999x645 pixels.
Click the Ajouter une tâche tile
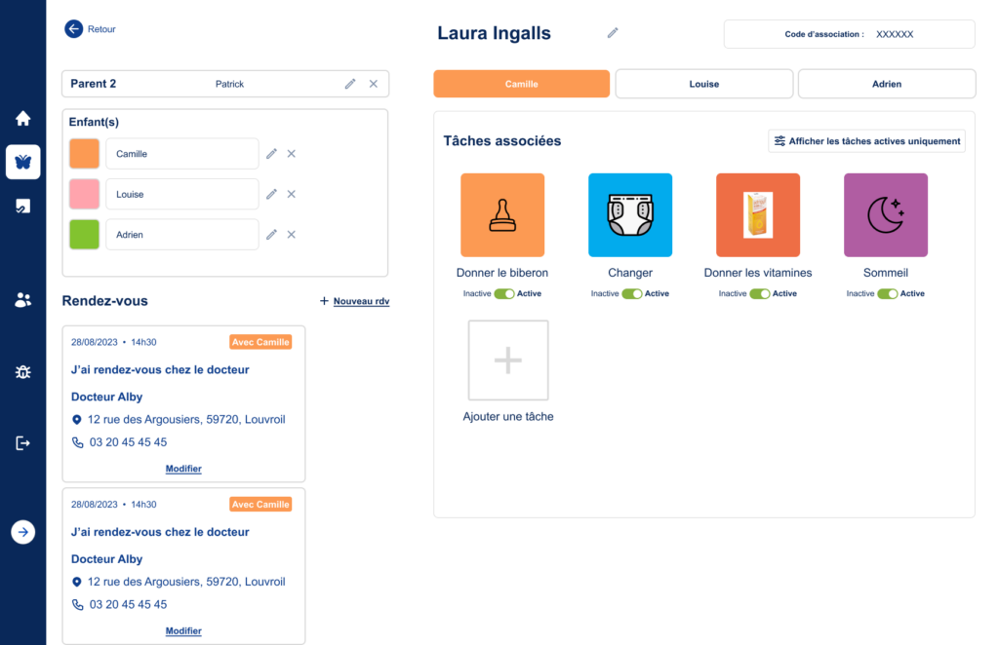[507, 360]
